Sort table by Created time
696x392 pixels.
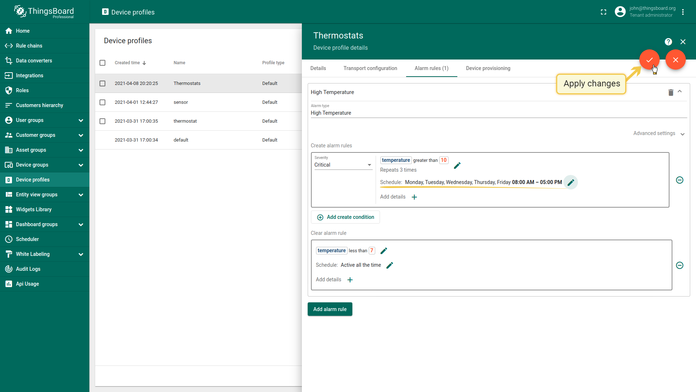pos(130,63)
